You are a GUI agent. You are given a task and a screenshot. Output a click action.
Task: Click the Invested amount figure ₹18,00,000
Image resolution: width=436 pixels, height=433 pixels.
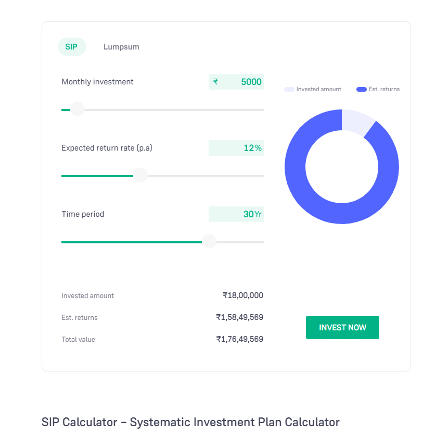click(x=243, y=295)
